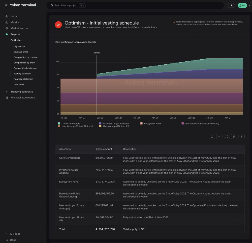Viewport: 252px width, 243px height.
Task: Click the red OP Optimism logo
Action: [x=58, y=25]
